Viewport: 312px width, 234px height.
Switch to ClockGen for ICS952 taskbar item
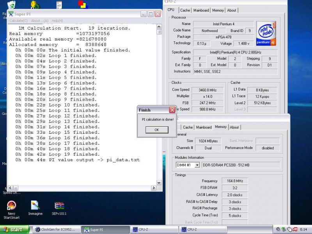tap(57, 230)
